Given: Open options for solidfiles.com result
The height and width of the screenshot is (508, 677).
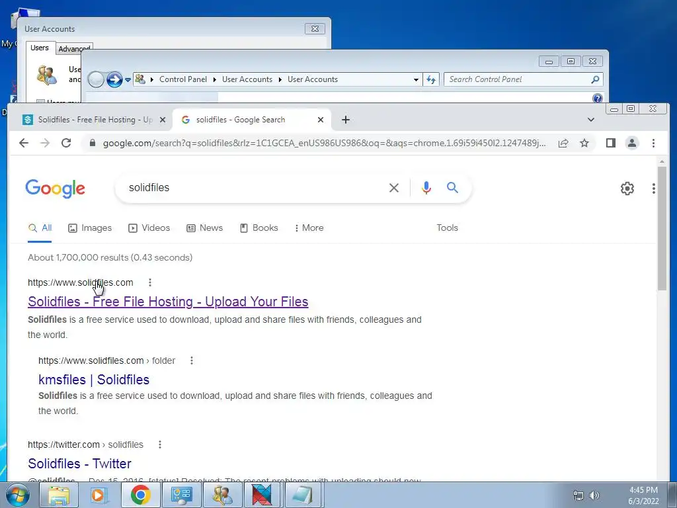Looking at the screenshot, I should (150, 282).
